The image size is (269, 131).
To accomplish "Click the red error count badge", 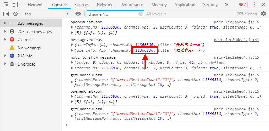I will tap(243, 5).
